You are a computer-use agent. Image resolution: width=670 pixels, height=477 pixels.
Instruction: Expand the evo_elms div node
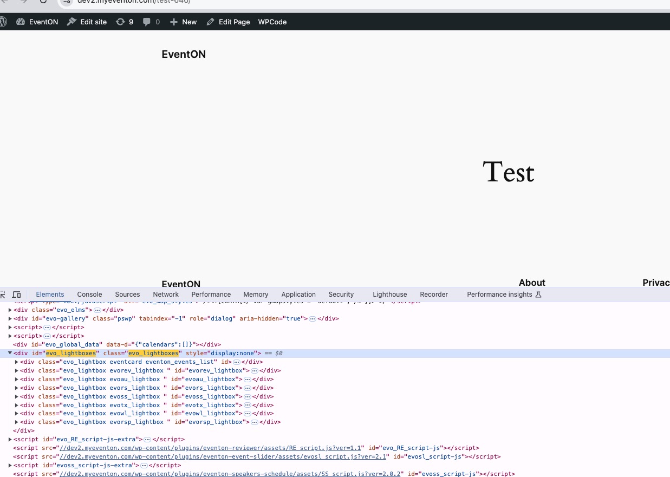(x=10, y=310)
